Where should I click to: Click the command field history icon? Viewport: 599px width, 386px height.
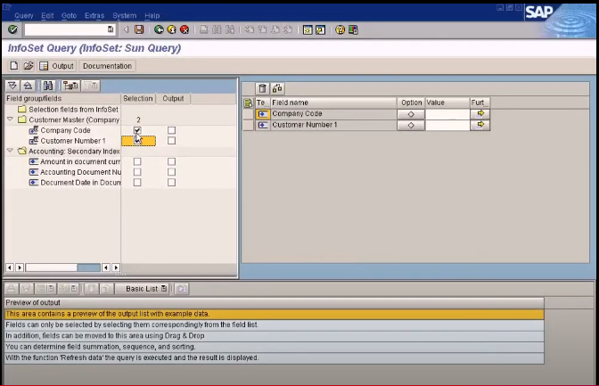point(111,29)
